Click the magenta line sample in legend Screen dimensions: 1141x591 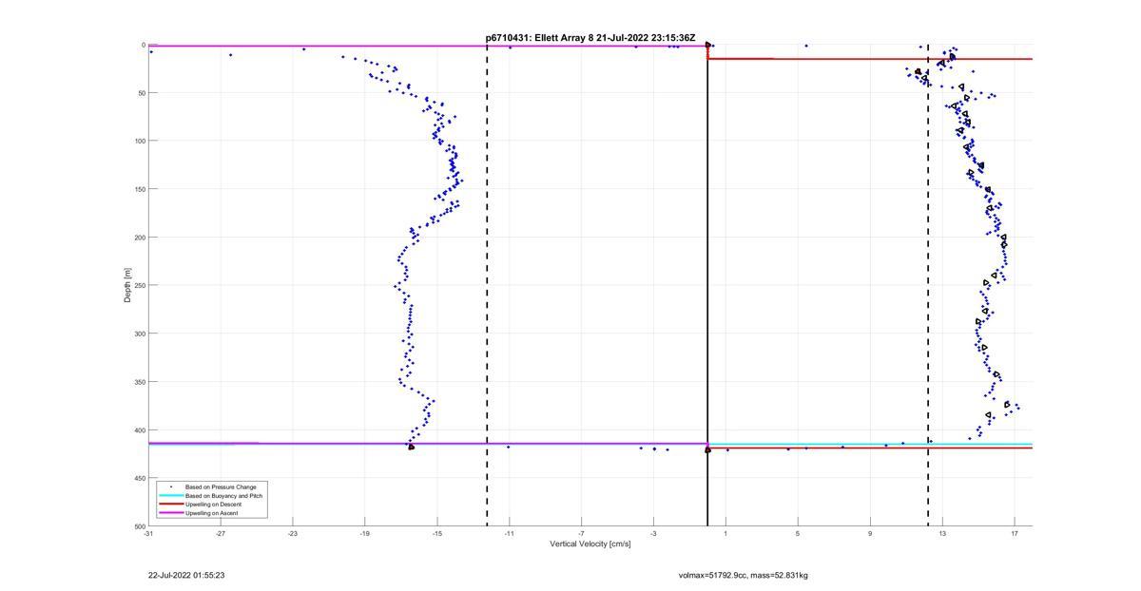[x=170, y=513]
